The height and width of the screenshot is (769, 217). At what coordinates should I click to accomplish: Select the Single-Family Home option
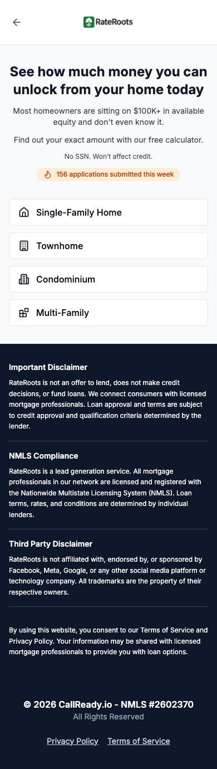[108, 212]
